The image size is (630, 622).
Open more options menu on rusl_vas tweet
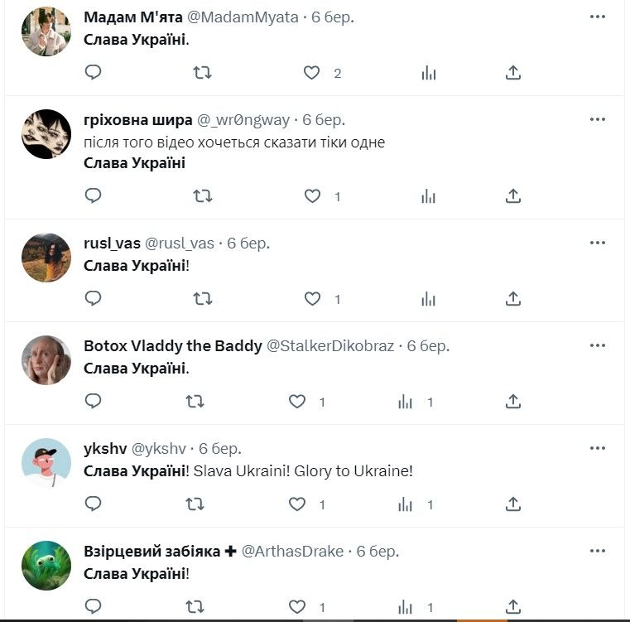598,243
